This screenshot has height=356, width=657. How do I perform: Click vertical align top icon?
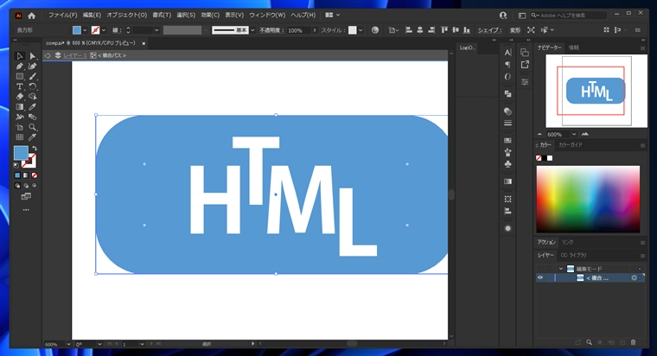tap(444, 30)
